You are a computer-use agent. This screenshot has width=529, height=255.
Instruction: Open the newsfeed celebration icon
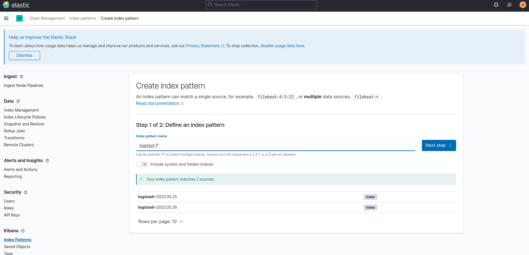pos(509,5)
